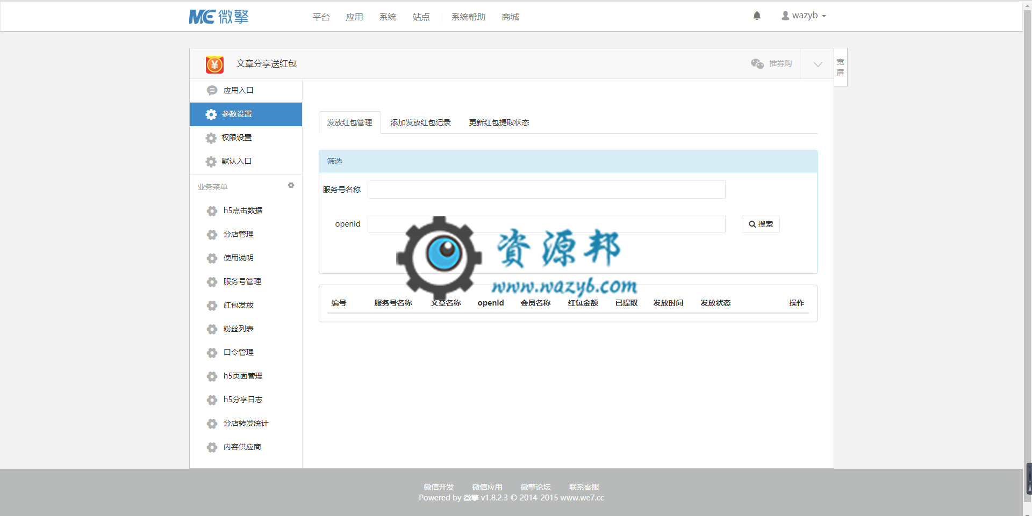Open the wazyb user dropdown
Image resolution: width=1032 pixels, height=516 pixels.
pyautogui.click(x=804, y=16)
